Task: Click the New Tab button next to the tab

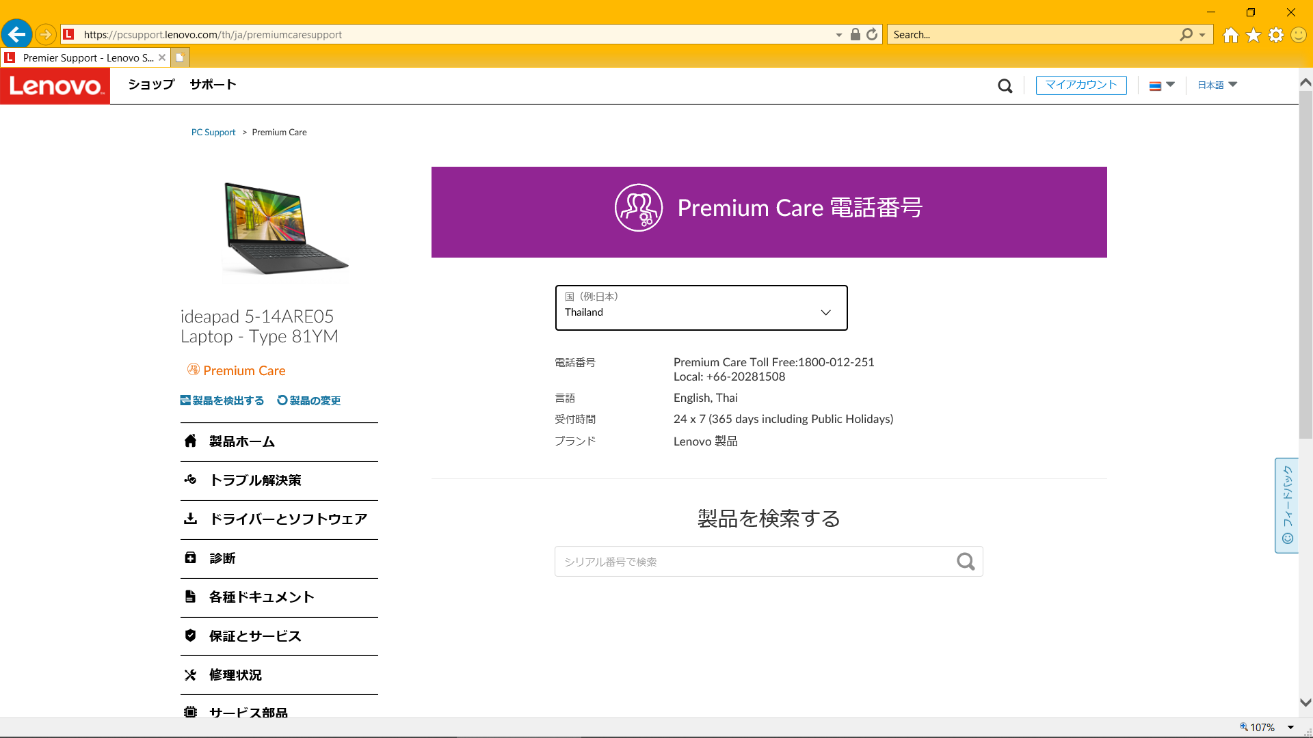Action: [x=180, y=57]
